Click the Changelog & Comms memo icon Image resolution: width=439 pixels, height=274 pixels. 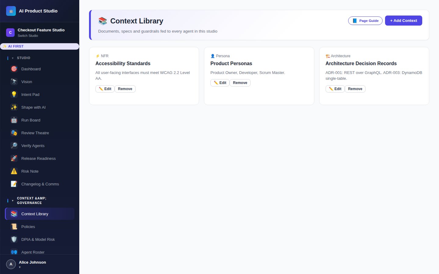(14, 184)
